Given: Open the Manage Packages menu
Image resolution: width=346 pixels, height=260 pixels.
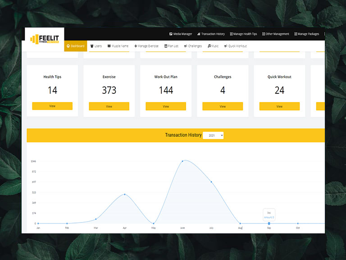Looking at the screenshot, I should coord(306,34).
